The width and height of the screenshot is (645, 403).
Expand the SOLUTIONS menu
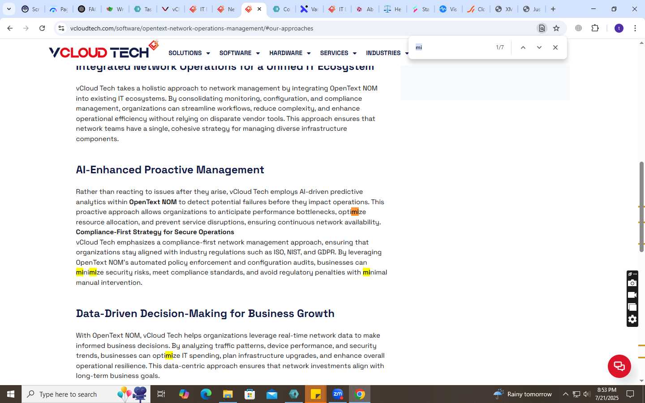(189, 53)
